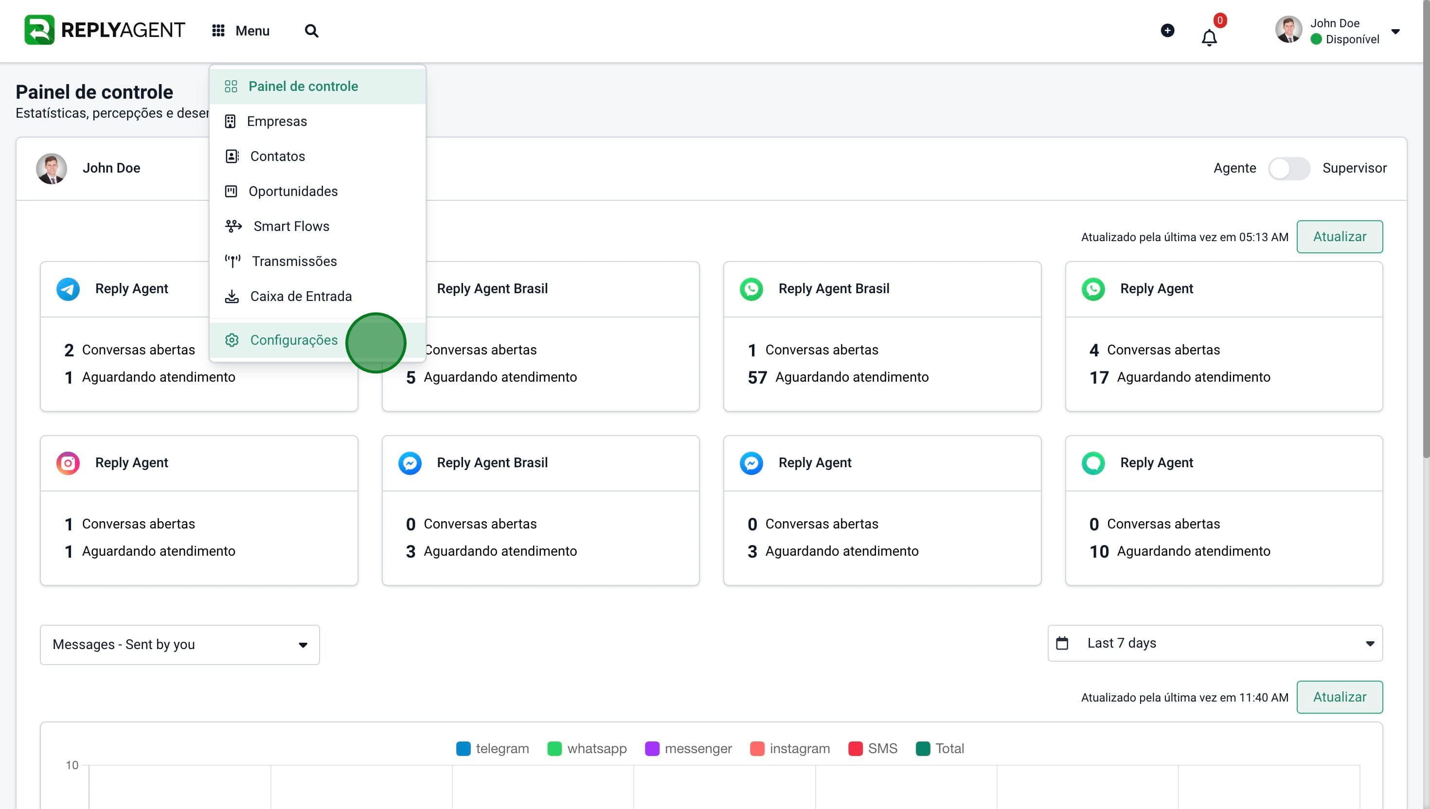Click the search magnifier icon
The image size is (1430, 809).
311,31
